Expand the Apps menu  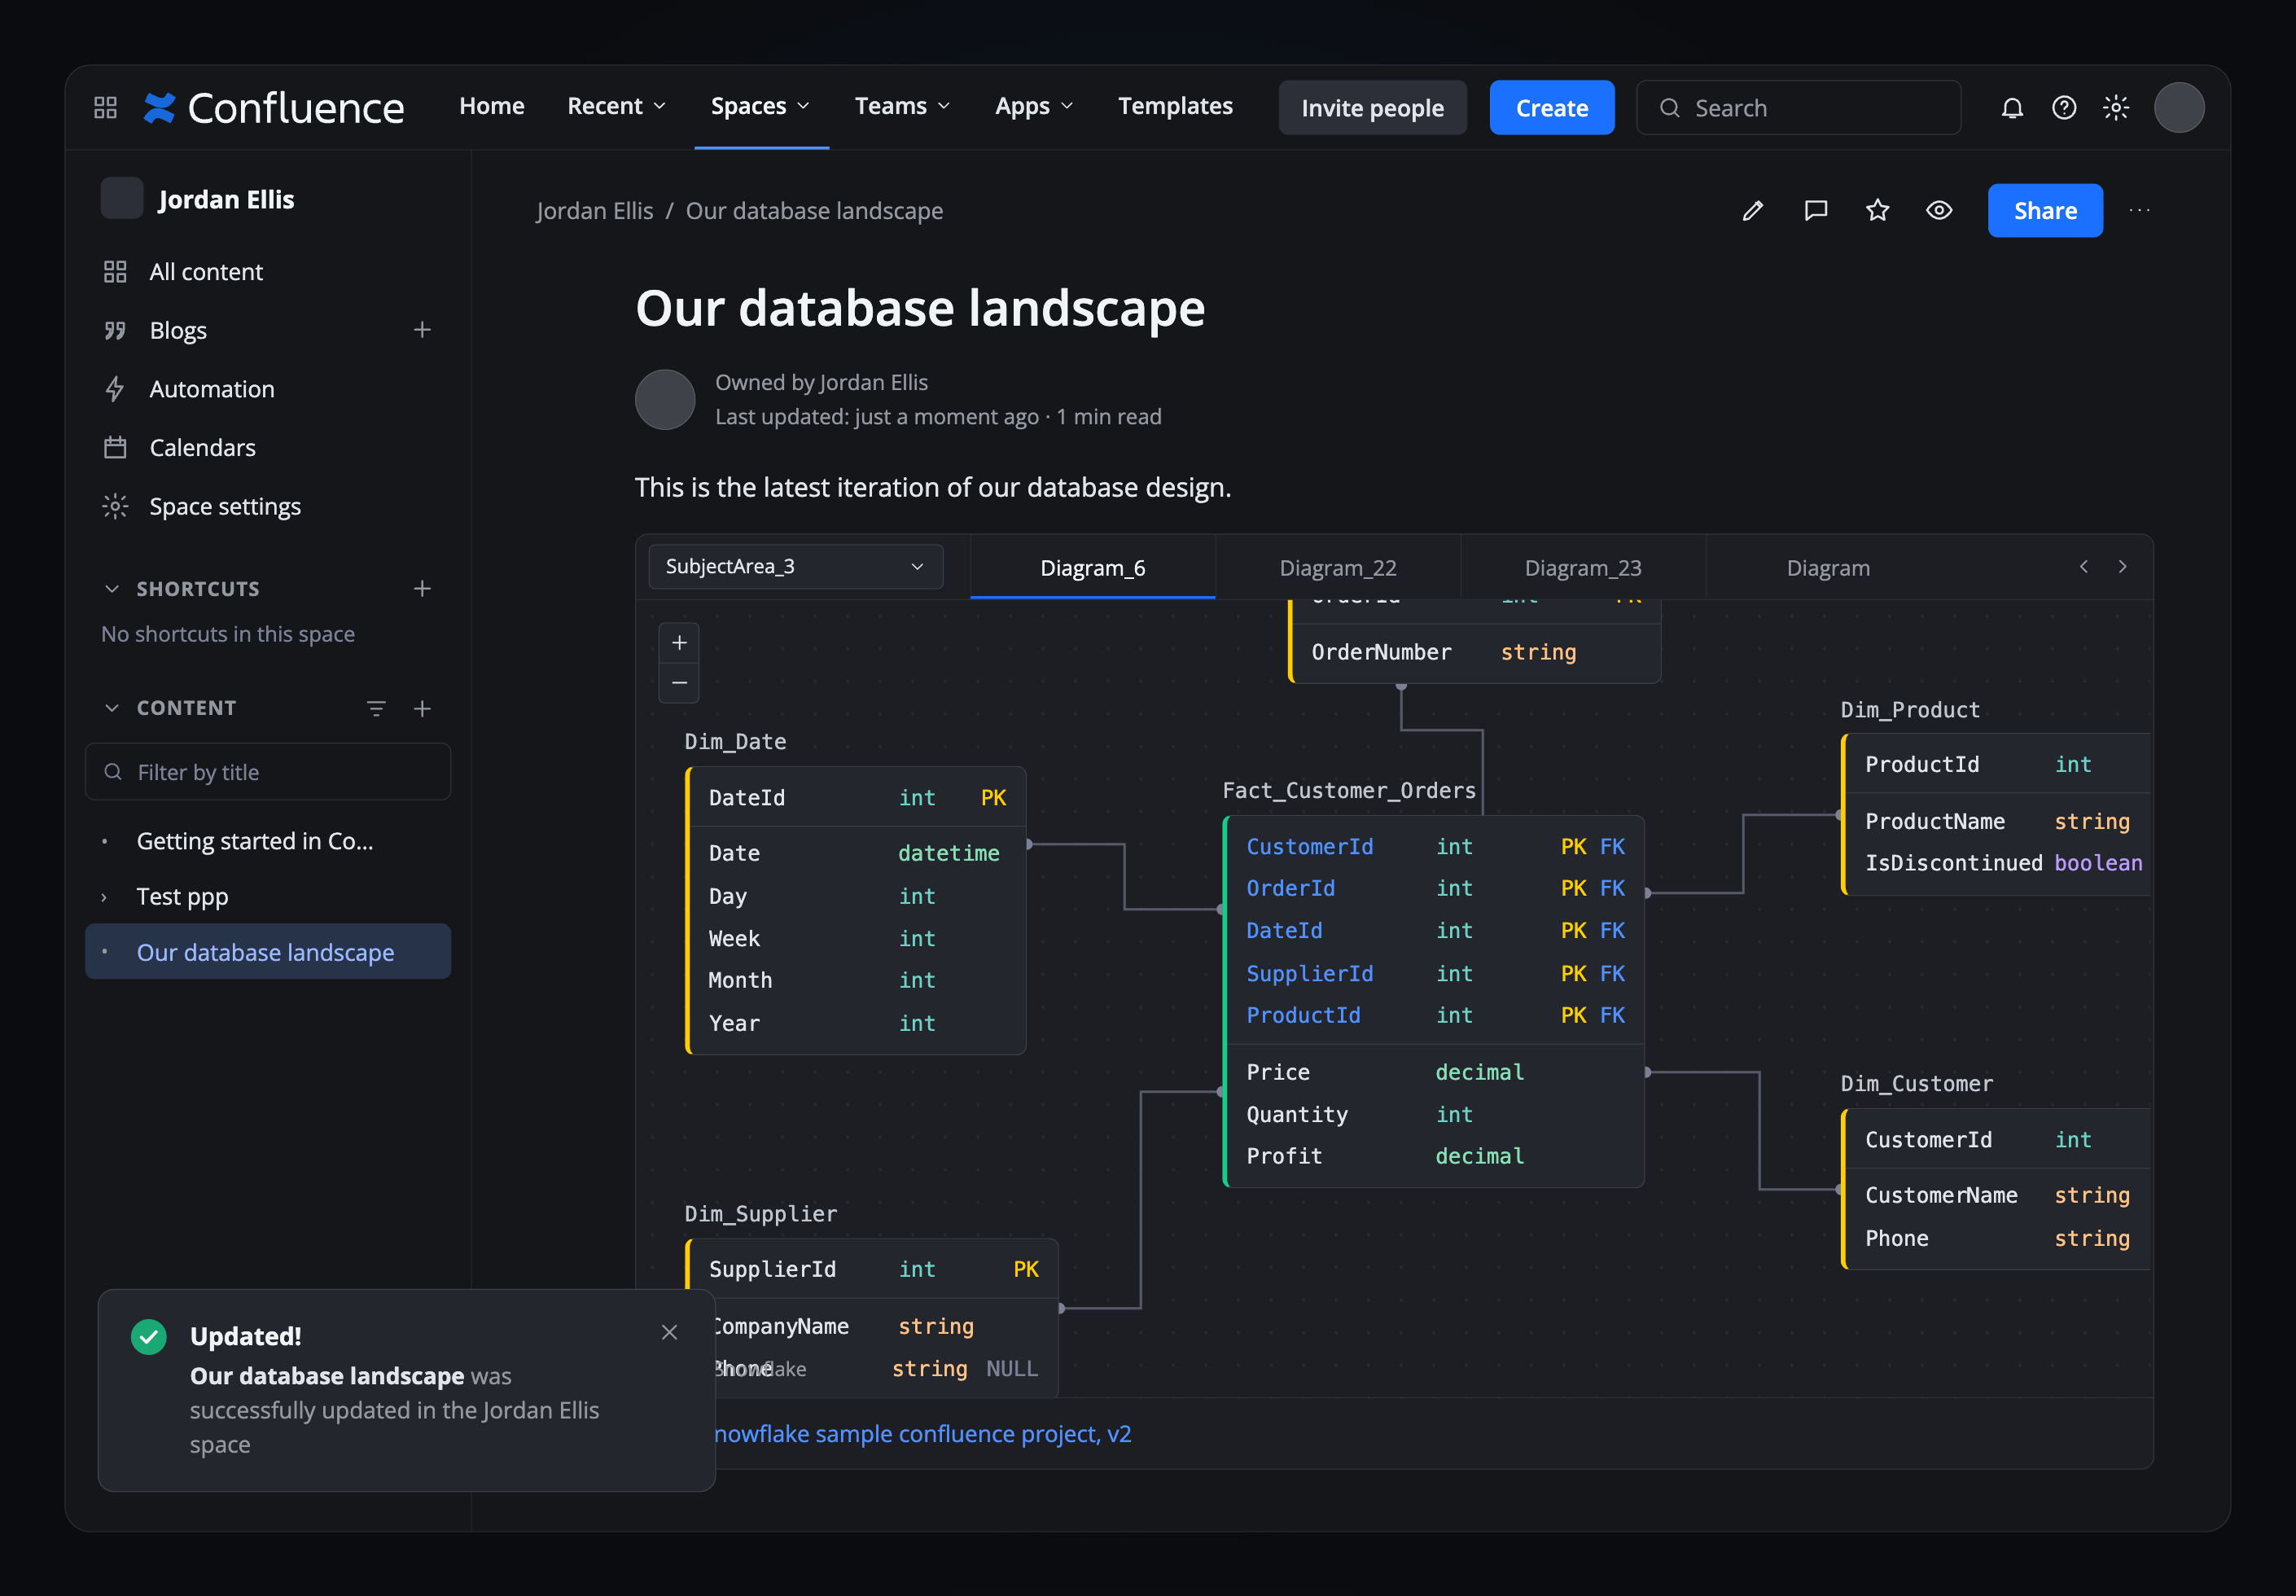pyautogui.click(x=1035, y=106)
